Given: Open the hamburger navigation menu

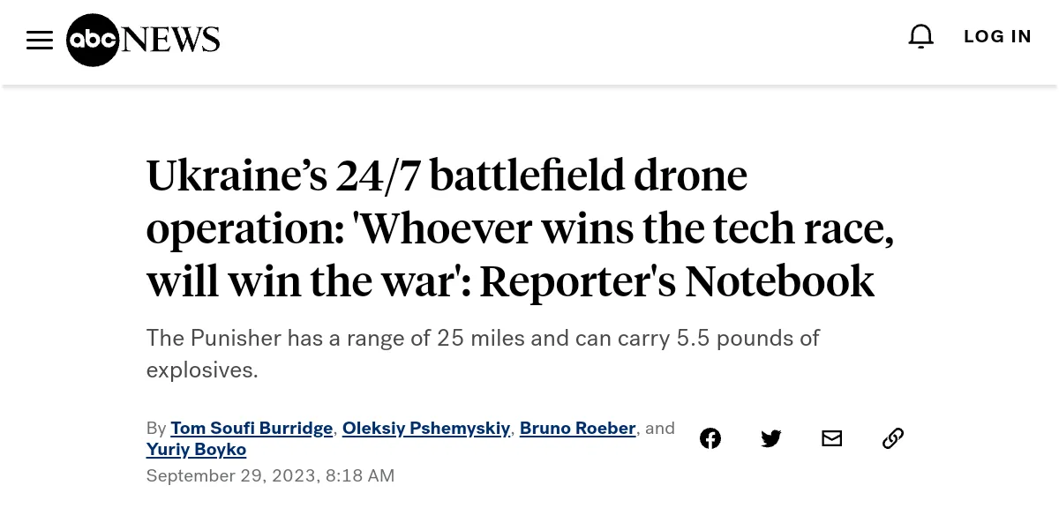Looking at the screenshot, I should 40,40.
